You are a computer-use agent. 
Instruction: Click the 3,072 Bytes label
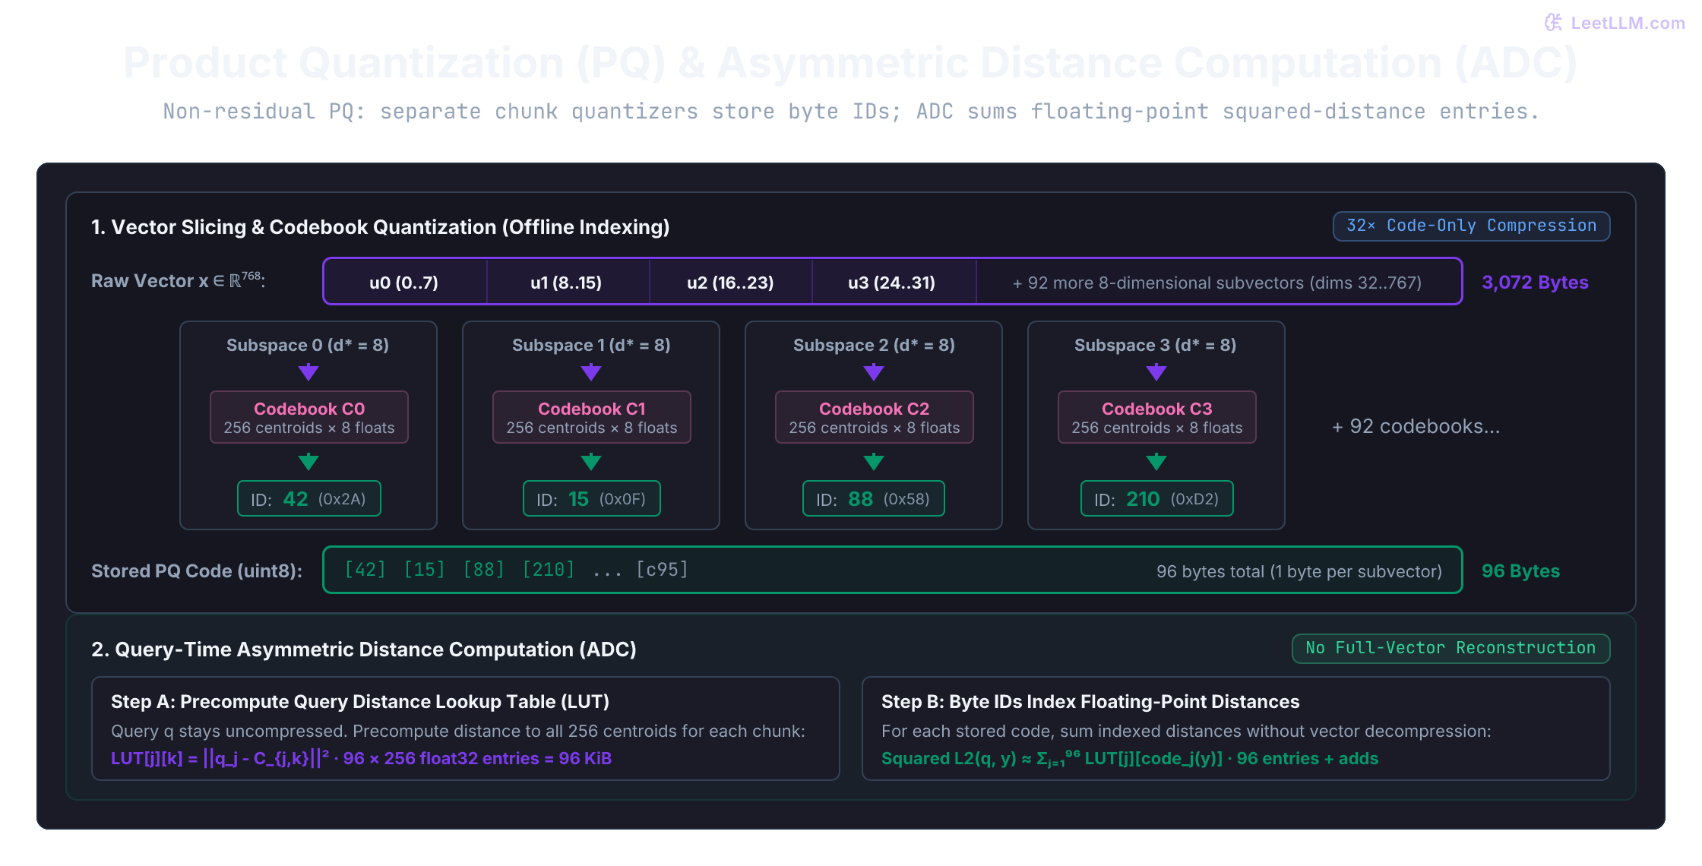pyautogui.click(x=1535, y=282)
